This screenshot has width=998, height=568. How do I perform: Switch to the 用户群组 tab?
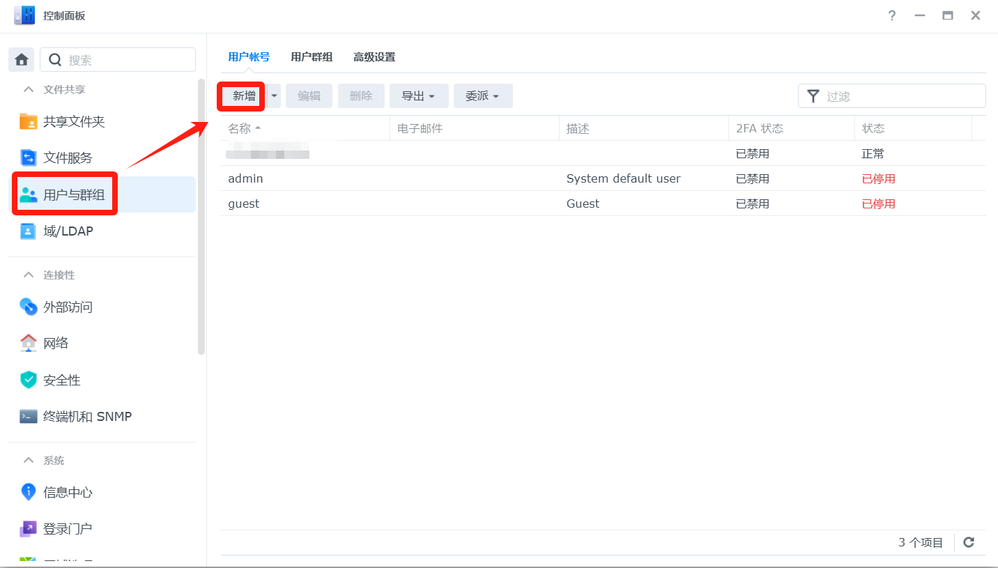pyautogui.click(x=312, y=57)
